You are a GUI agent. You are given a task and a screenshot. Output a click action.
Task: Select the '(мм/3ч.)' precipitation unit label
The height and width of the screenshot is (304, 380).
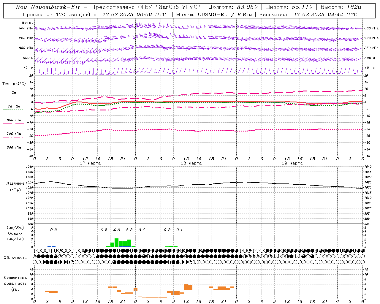pos(15,228)
